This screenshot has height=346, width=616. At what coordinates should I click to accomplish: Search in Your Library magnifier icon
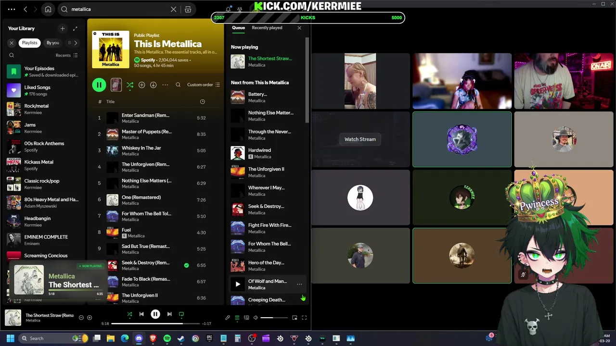point(12,55)
